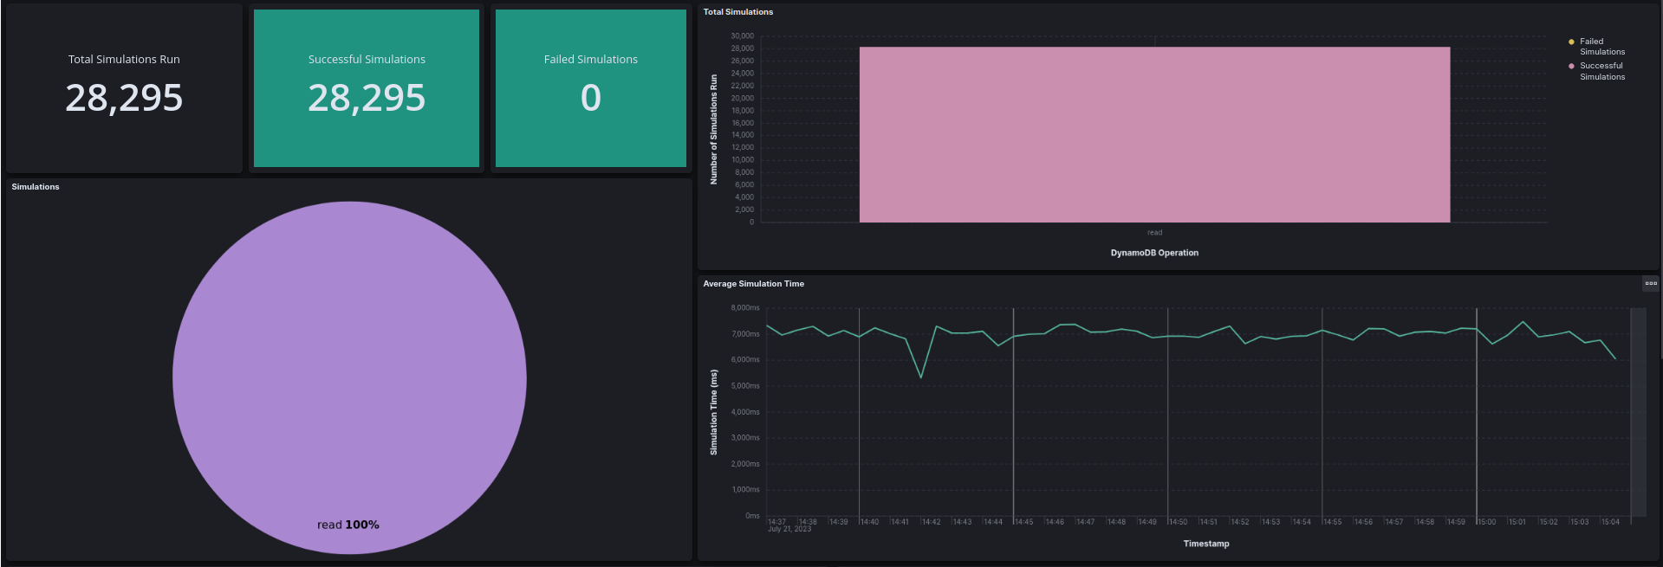
Task: Click the Total Simulations Run tile
Action: 124,87
